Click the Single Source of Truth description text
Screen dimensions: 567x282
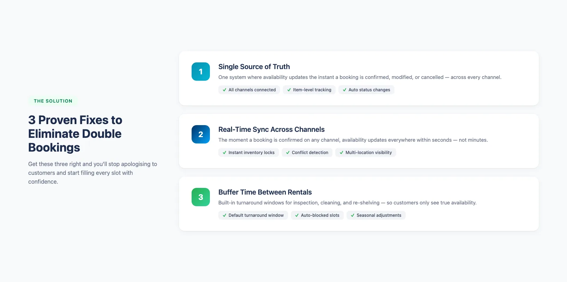click(x=360, y=77)
